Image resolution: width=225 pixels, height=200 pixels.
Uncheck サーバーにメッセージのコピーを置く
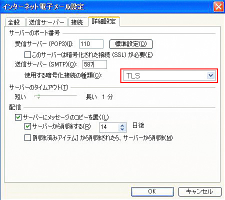[18, 117]
